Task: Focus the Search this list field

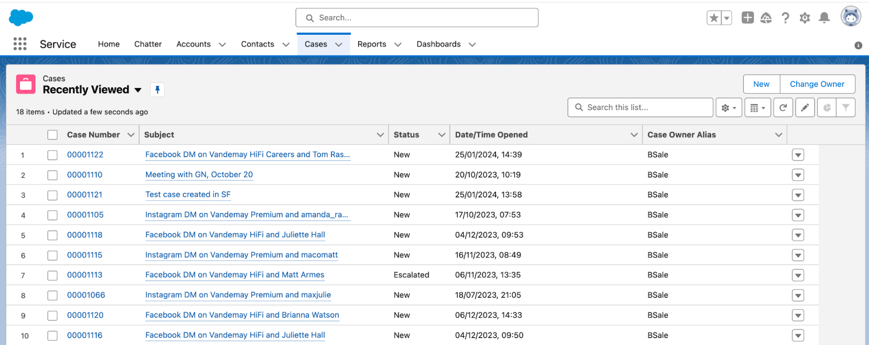Action: (x=640, y=108)
